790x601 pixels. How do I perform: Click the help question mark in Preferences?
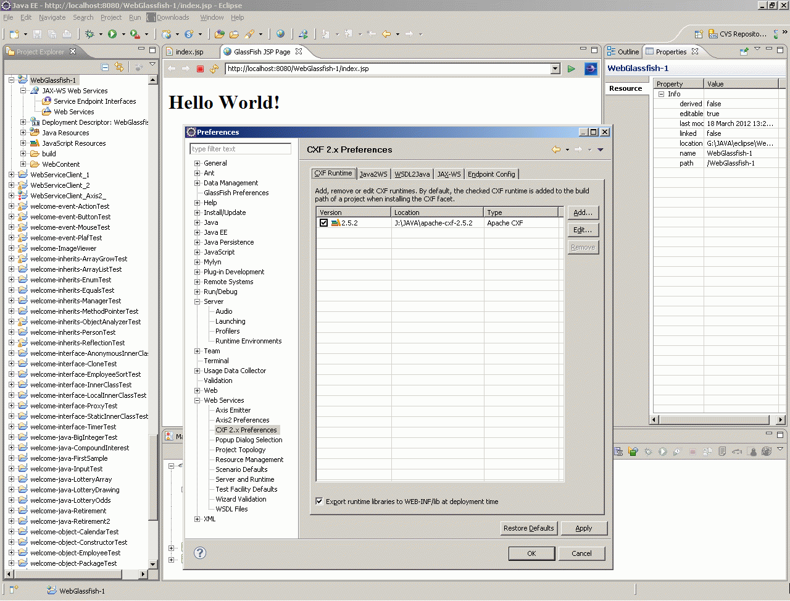pos(200,553)
